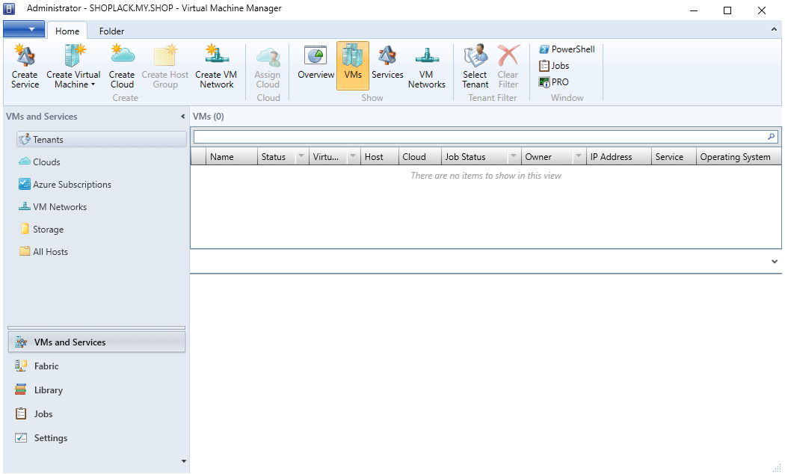
Task: Open the blue application menu dropdown
Action: [24, 29]
